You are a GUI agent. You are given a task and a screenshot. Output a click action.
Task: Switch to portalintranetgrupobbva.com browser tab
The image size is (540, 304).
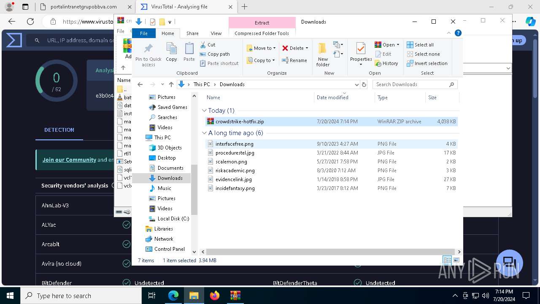coord(84,7)
